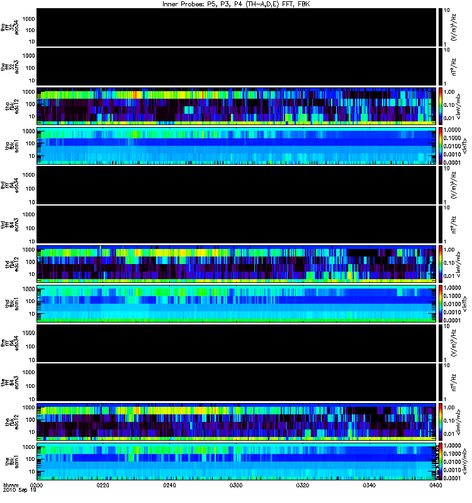Click the thd fbk edc12 rainbow color bar
Image resolution: width=472 pixels, height=503 pixels.
click(440, 264)
